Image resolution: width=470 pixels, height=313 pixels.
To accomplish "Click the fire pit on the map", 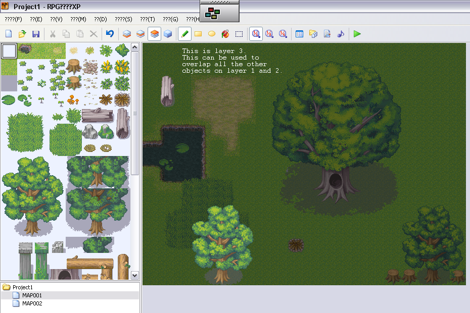I will click(x=296, y=245).
